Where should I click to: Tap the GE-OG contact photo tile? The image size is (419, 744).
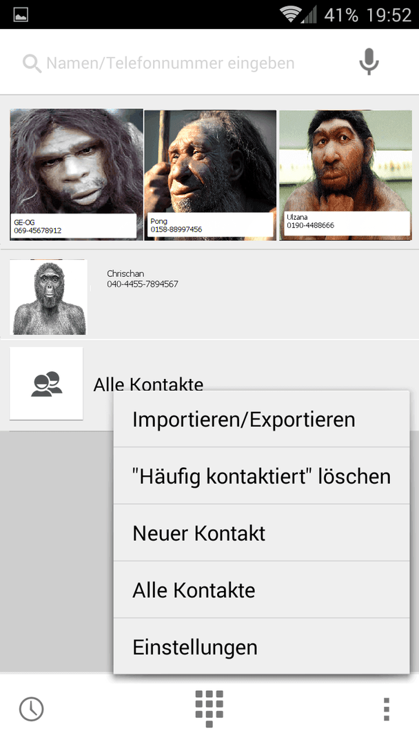[x=76, y=174]
